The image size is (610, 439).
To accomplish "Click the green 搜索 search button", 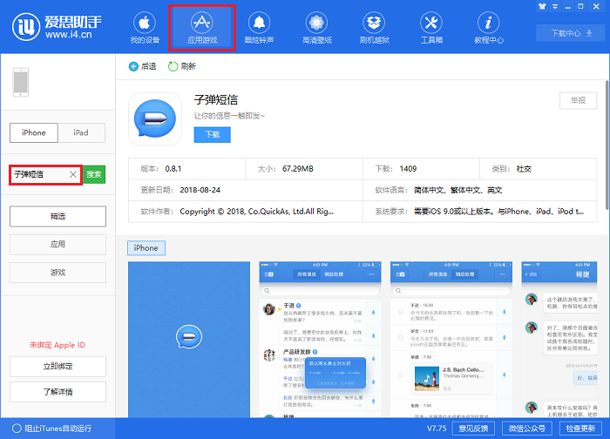I will point(94,174).
